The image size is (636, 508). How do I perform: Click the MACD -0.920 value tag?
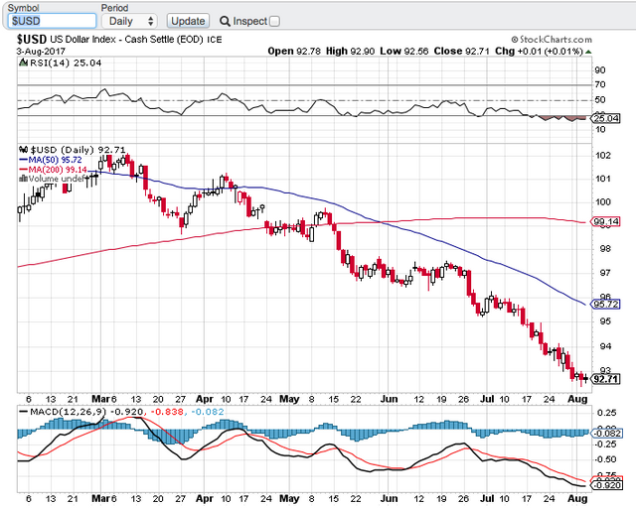pyautogui.click(x=606, y=485)
